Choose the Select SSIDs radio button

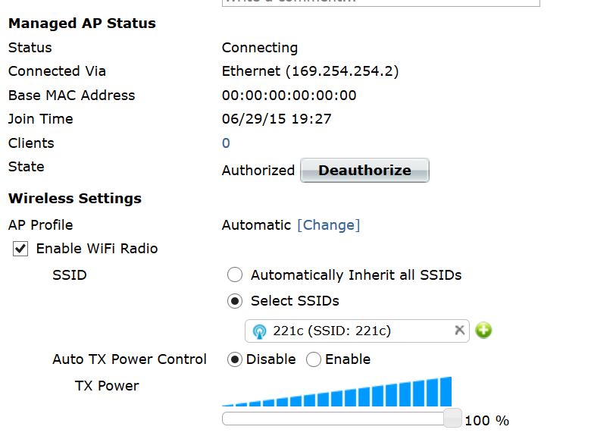tap(235, 301)
